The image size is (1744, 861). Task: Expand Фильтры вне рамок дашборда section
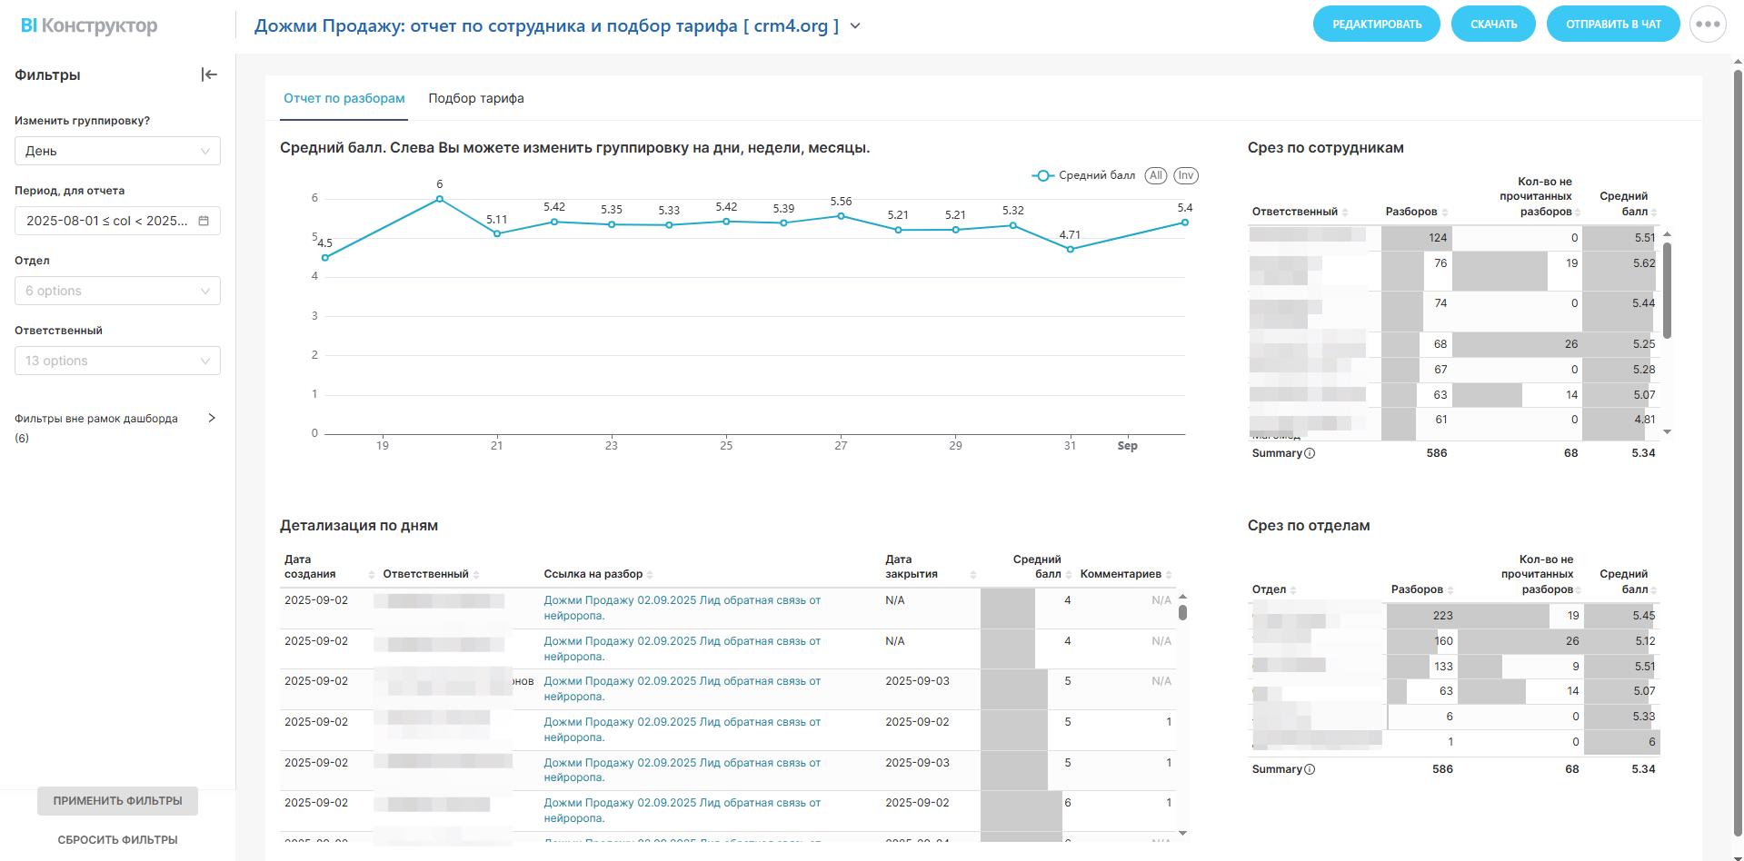pos(211,419)
